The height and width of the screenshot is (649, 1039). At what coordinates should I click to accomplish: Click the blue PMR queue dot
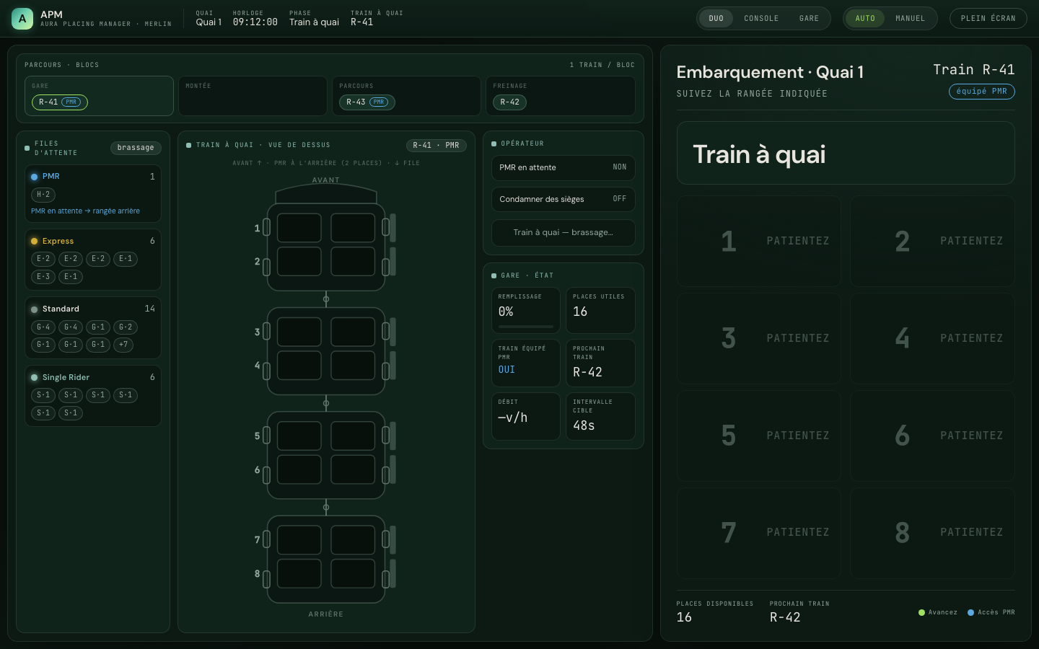(34, 177)
